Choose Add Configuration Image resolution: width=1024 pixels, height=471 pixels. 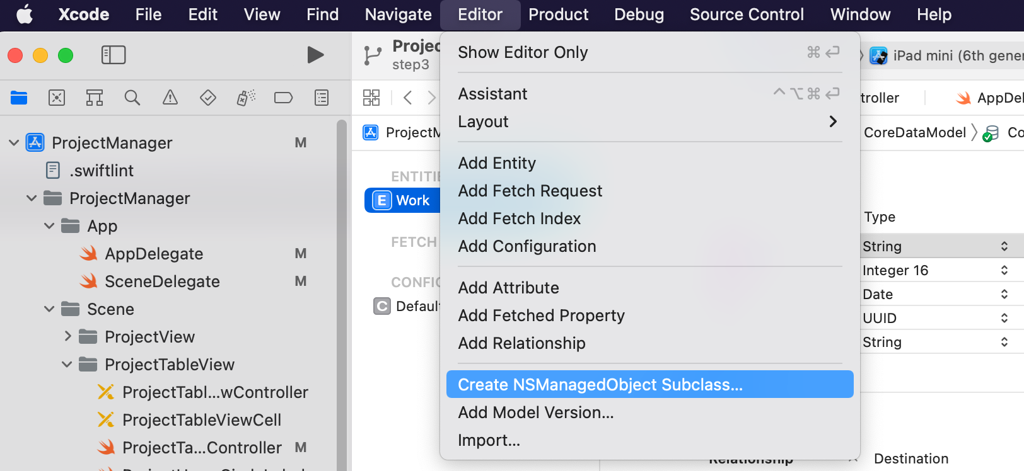point(649,246)
